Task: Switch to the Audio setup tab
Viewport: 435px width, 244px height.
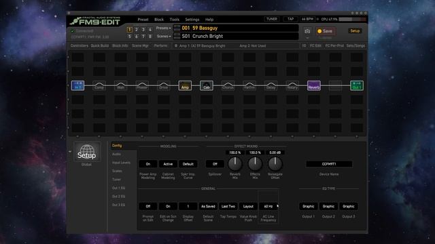Action: 116,154
